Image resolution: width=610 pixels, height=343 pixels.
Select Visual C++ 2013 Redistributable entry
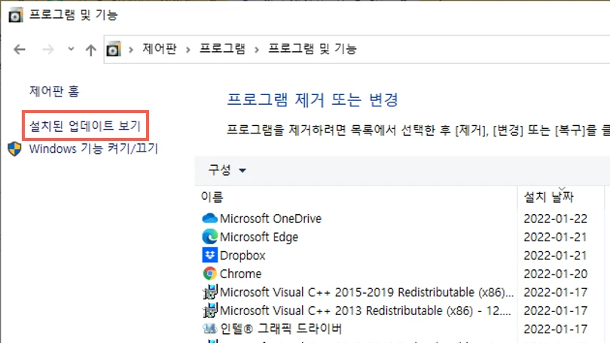point(365,311)
